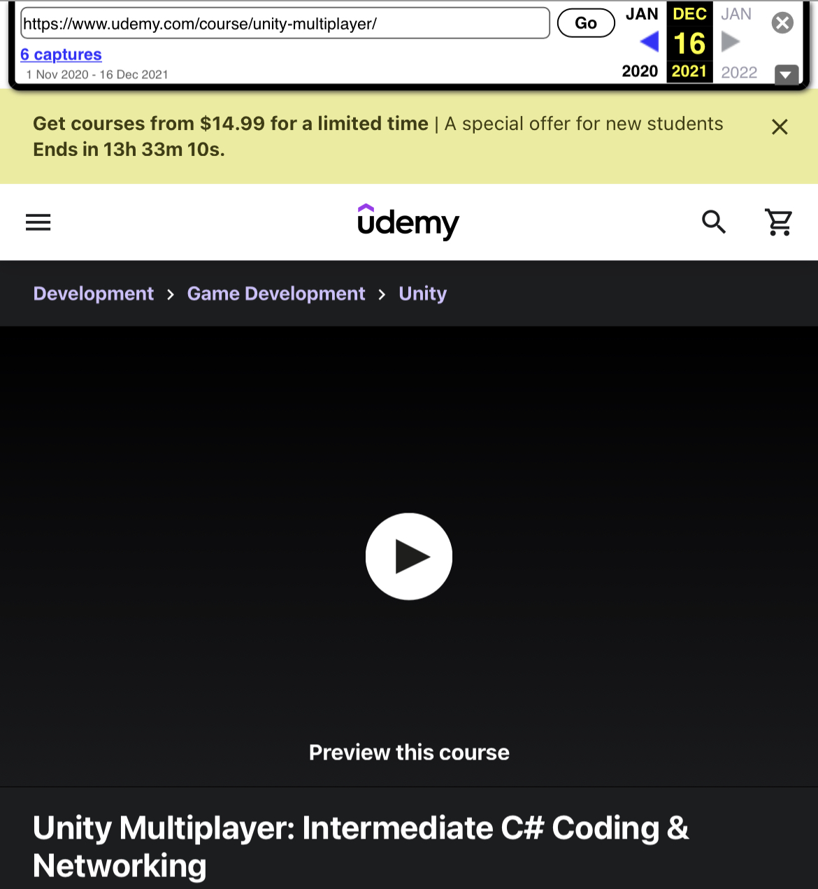Click the gray next capture arrow

[731, 43]
